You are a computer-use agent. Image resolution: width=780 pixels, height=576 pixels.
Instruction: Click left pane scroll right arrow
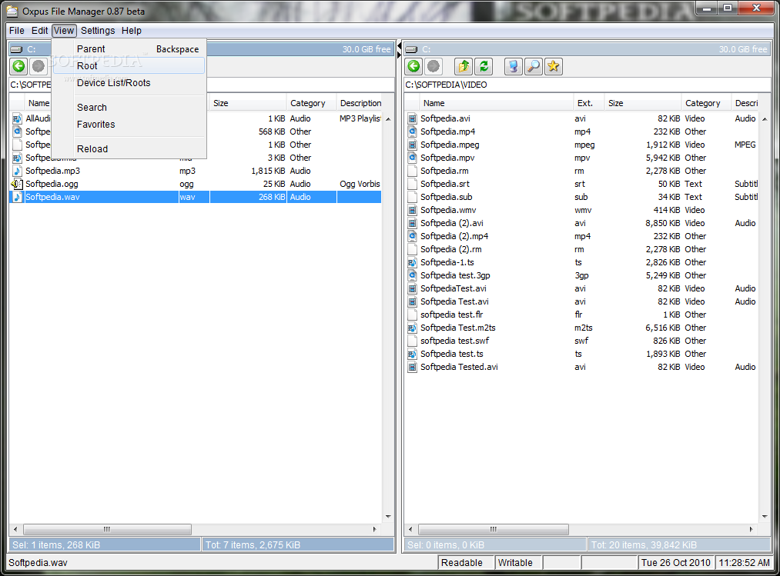tap(374, 529)
